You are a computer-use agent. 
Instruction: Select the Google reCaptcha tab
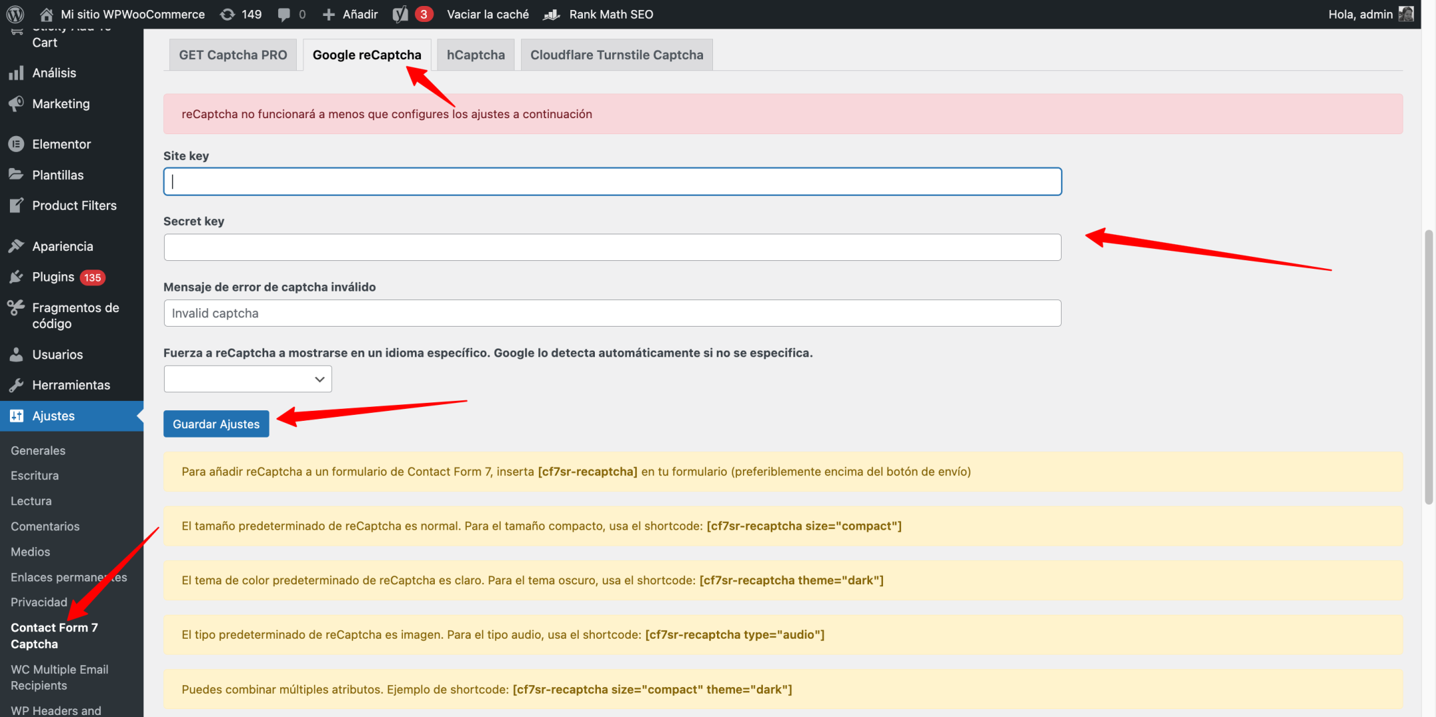(x=366, y=55)
